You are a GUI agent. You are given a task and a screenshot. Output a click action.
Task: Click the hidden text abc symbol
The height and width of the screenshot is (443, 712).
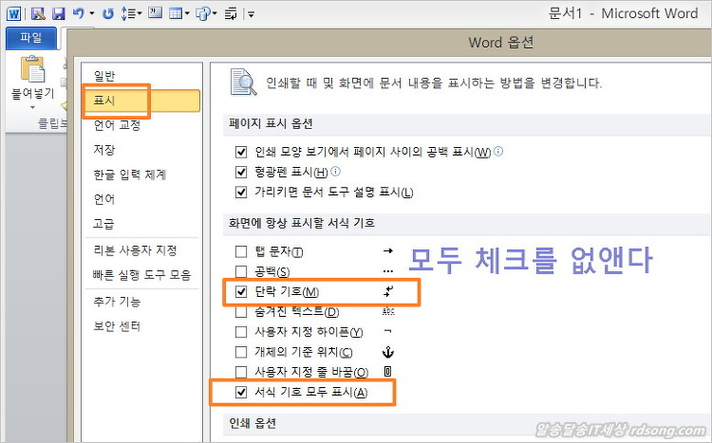point(388,311)
